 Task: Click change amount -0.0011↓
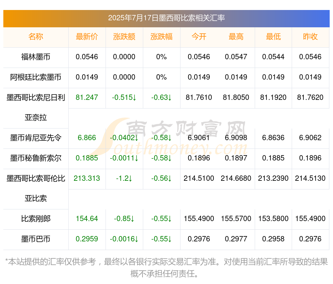point(124,158)
